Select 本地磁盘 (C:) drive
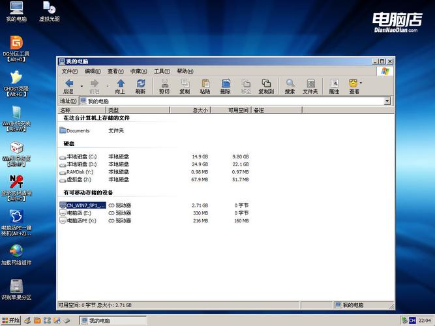The width and height of the screenshot is (435, 326). [78, 156]
